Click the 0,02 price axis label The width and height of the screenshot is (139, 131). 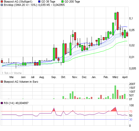pyautogui.click(x=132, y=45)
